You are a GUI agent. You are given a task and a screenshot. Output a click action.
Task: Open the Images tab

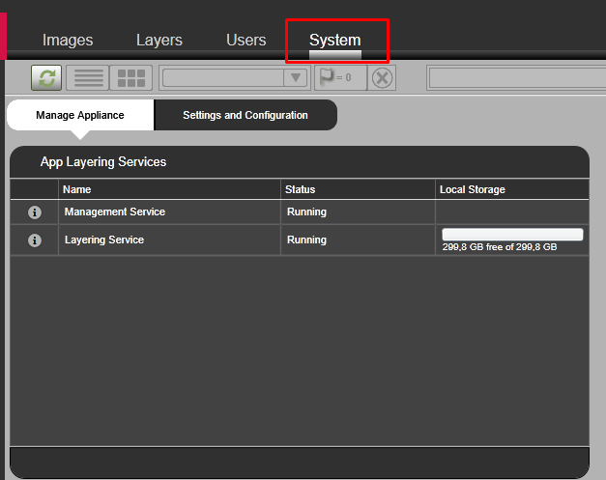68,41
